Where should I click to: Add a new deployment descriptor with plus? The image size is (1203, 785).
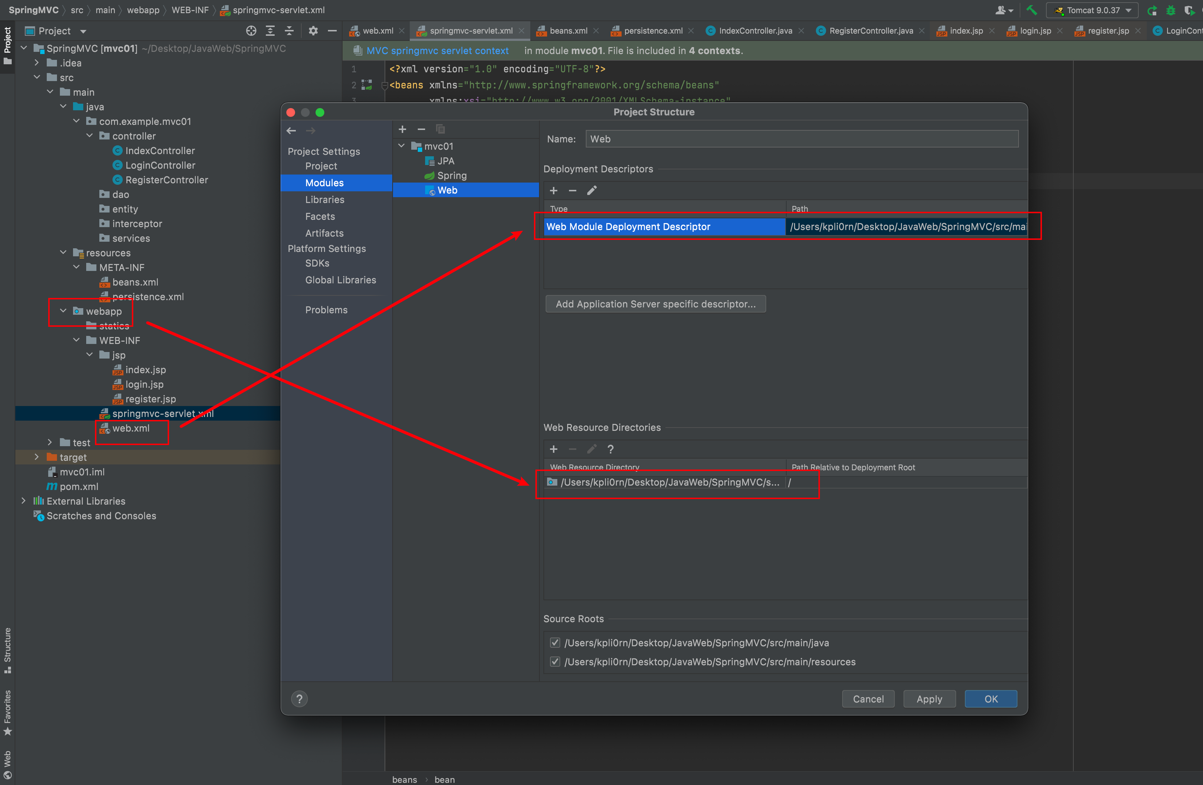tap(554, 191)
